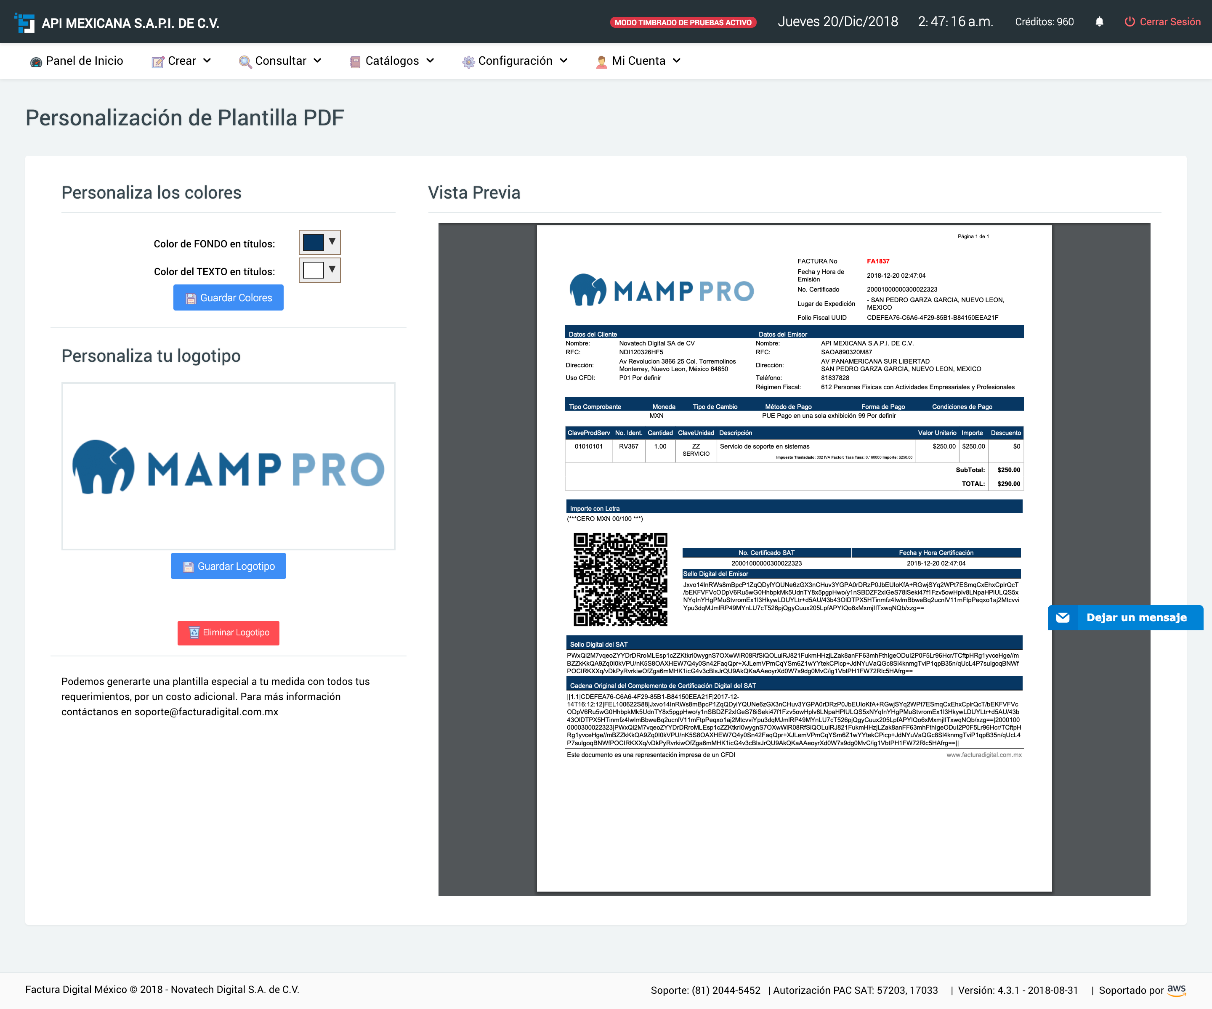Viewport: 1212px width, 1009px height.
Task: Open the notifications bell icon
Action: [1099, 22]
